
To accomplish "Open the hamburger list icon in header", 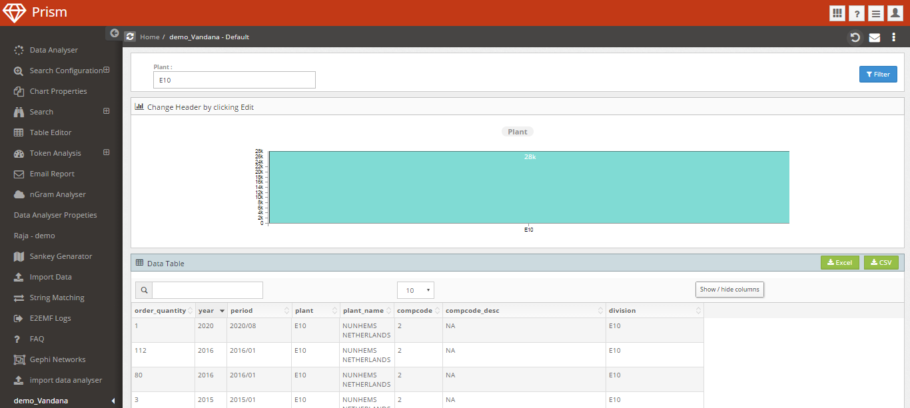I will pyautogui.click(x=876, y=13).
